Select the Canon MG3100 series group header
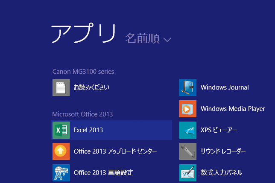The height and width of the screenshot is (183, 275). point(83,72)
